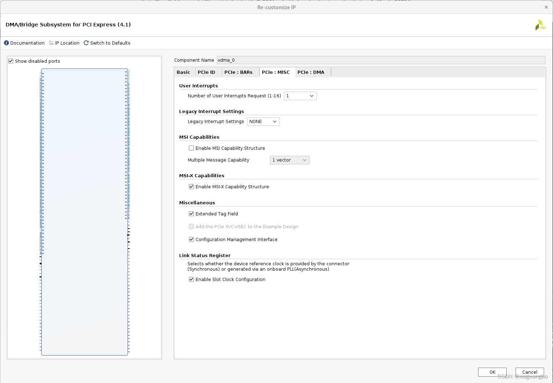Open the Legacy Interrupt Settings dropdown
Image resolution: width=553 pixels, height=383 pixels.
click(263, 122)
